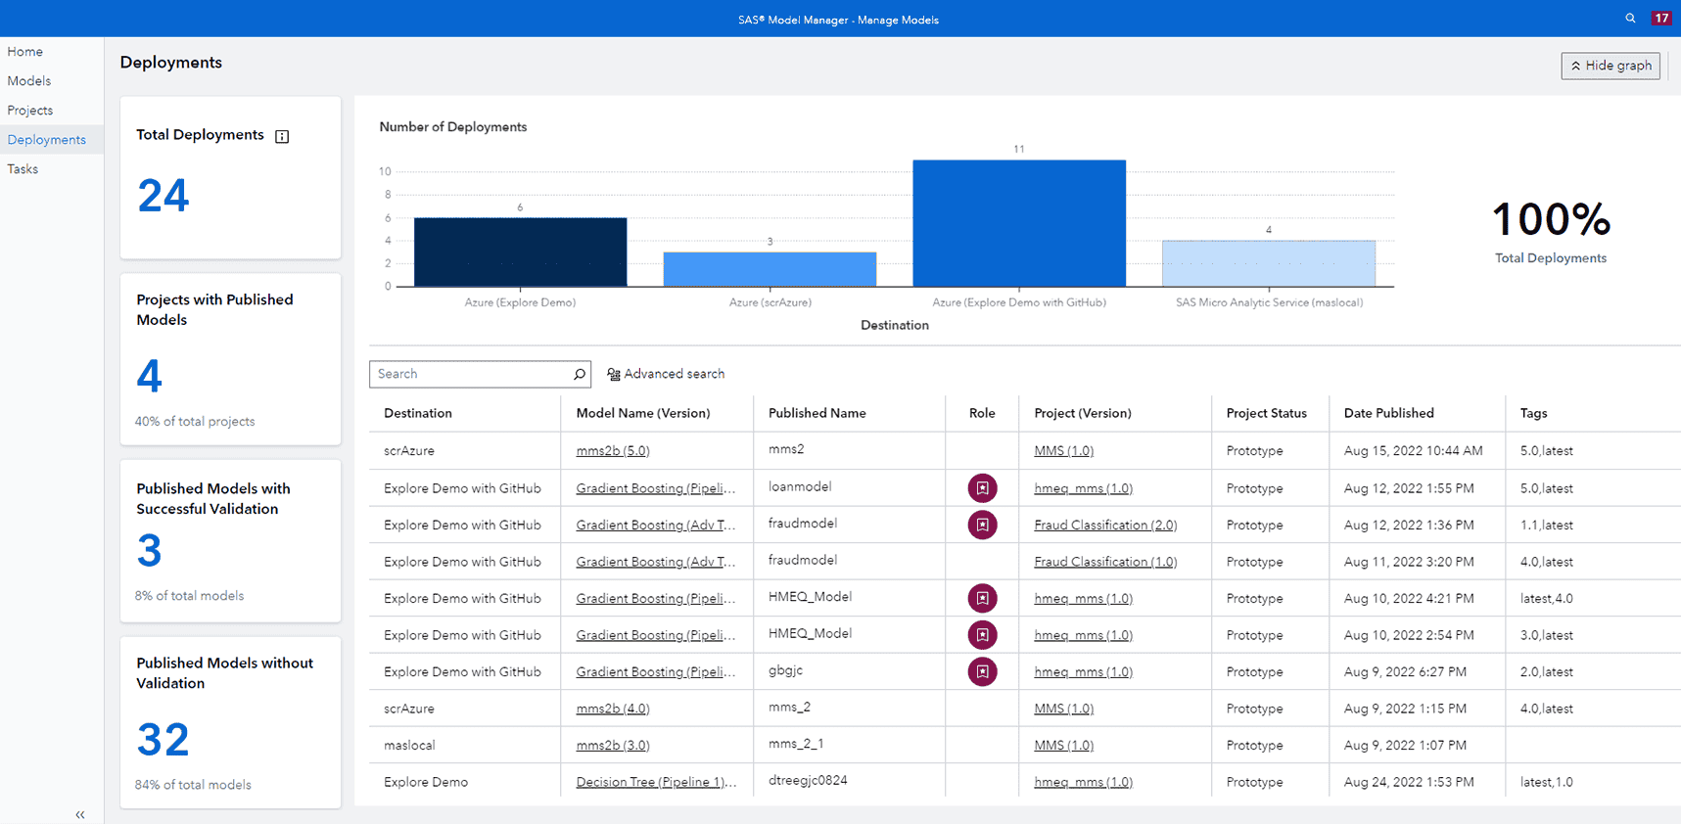Click the Azure (Explore Demo with GitHub) bar

pos(1019,223)
